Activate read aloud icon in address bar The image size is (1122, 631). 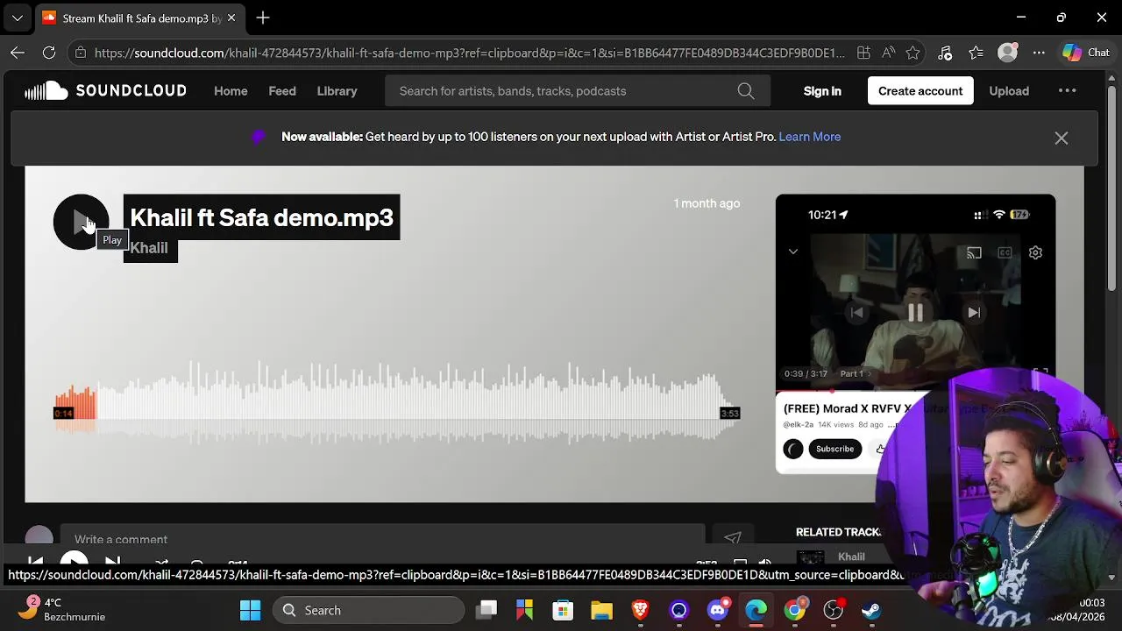888,53
